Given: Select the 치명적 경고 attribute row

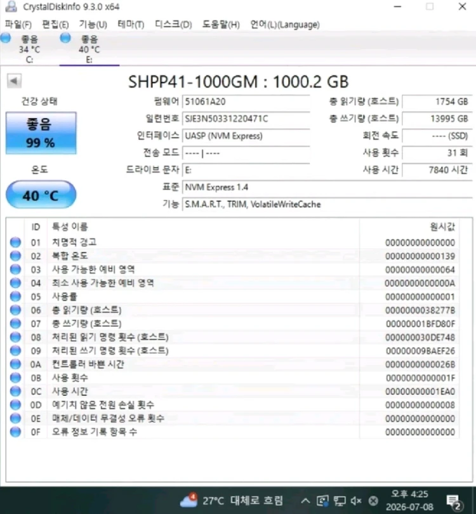Looking at the screenshot, I should click(233, 242).
